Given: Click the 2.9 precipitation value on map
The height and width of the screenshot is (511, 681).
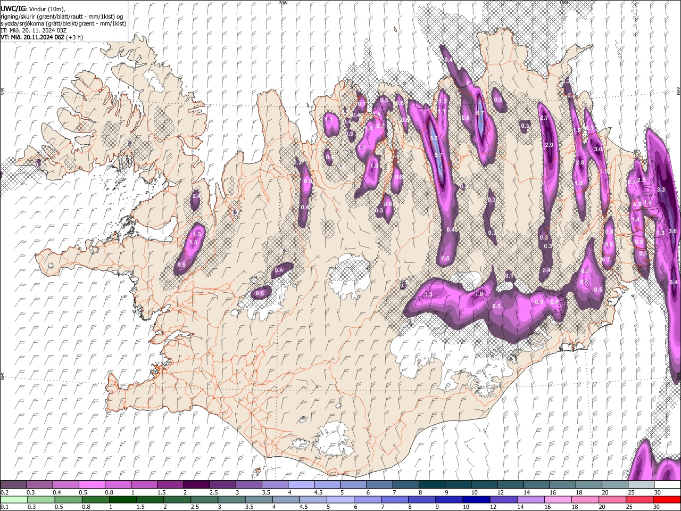Looking at the screenshot, I should click(x=549, y=145).
